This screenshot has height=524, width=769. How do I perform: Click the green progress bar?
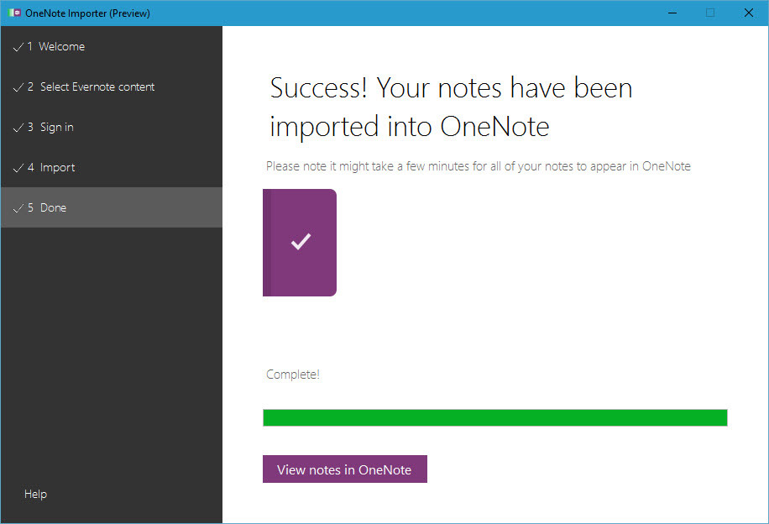[495, 417]
